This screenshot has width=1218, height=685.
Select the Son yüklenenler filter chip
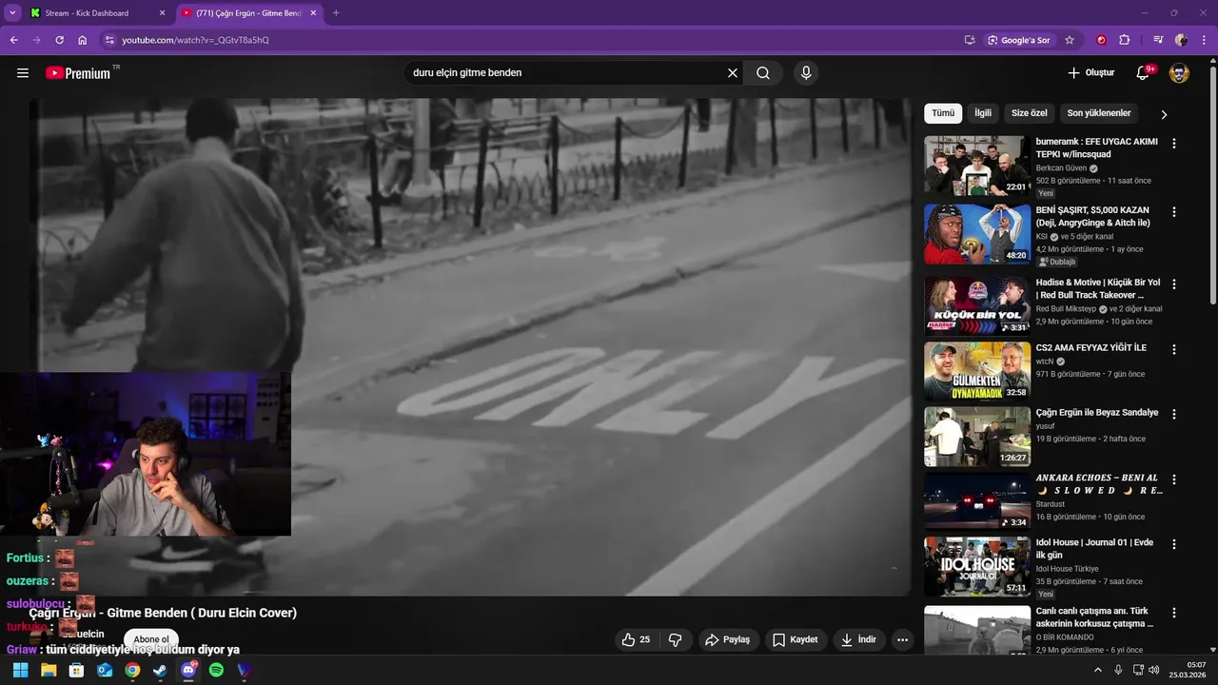coord(1099,113)
